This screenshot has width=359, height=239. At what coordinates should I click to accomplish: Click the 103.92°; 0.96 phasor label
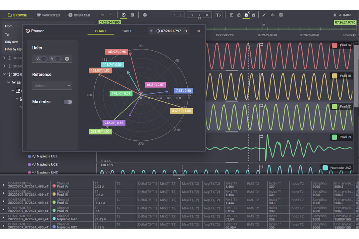click(117, 52)
